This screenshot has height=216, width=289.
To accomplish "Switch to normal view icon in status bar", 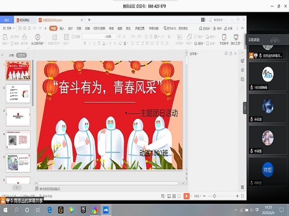I will tap(169, 196).
